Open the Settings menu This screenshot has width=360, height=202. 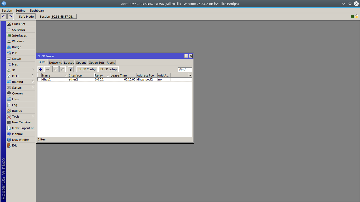pos(21,11)
